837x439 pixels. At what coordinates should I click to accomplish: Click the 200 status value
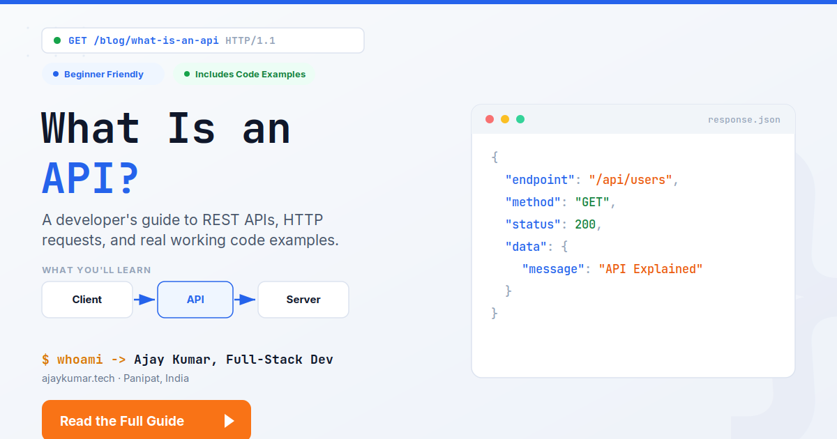click(x=585, y=224)
